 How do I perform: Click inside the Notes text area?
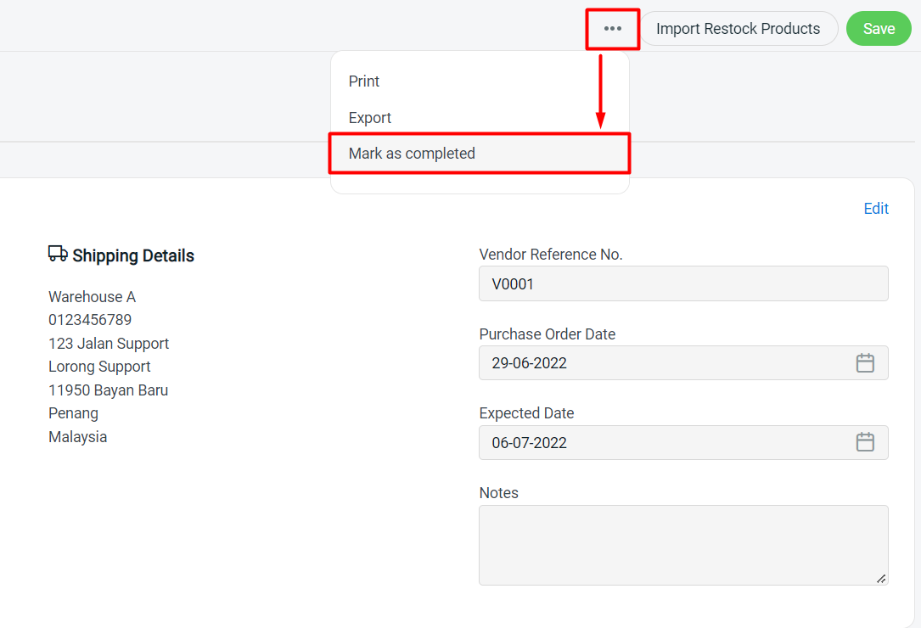pyautogui.click(x=683, y=543)
